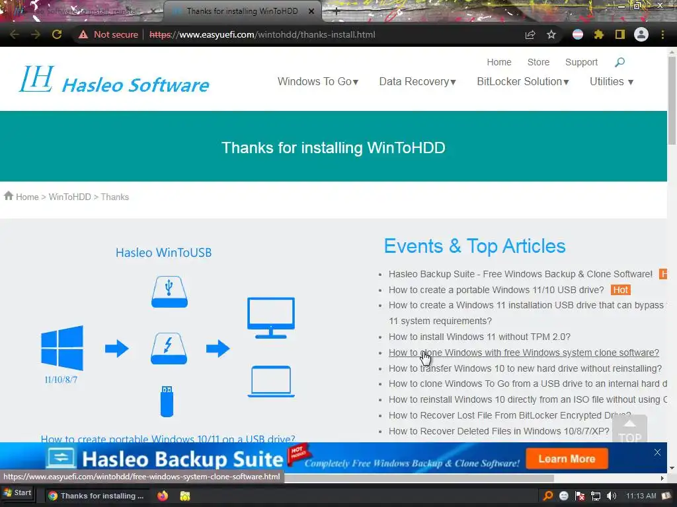Click the 11:13 AM taskbar clock
The width and height of the screenshot is (677, 507).
[x=641, y=496]
